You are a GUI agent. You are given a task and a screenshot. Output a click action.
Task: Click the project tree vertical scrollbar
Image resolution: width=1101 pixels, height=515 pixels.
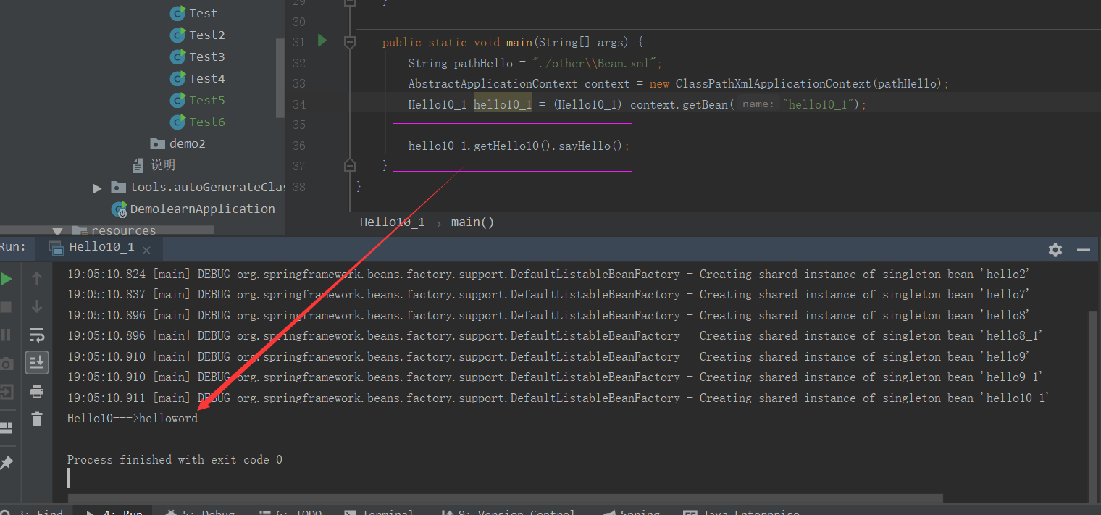click(x=280, y=78)
